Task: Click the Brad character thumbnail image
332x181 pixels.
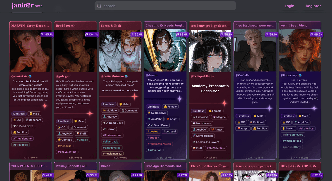Action: click(75, 51)
